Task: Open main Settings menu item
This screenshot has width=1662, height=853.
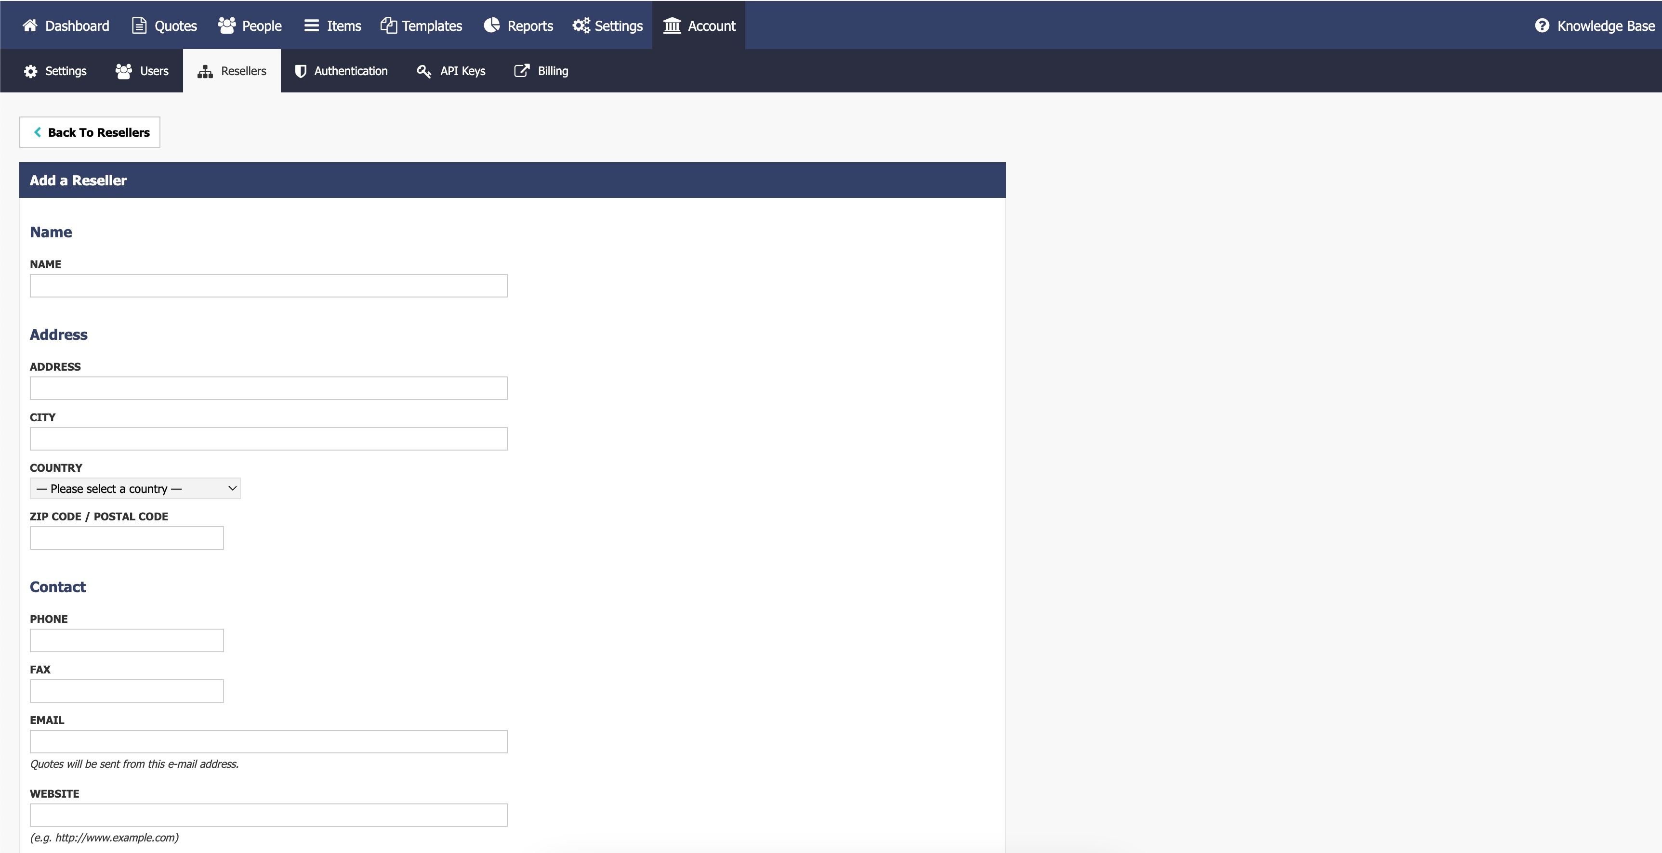Action: tap(608, 25)
